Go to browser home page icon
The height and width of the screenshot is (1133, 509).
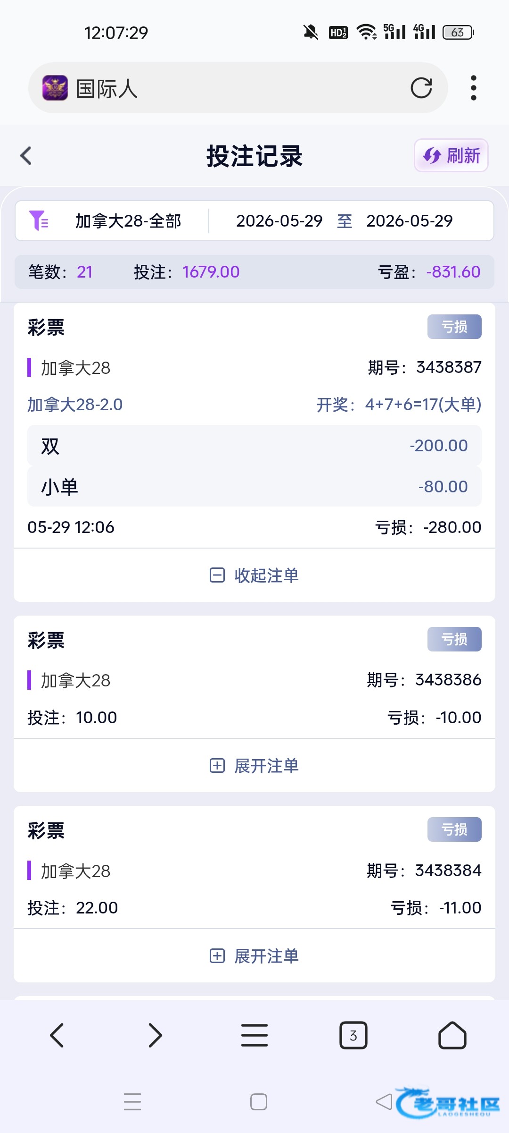[452, 1035]
